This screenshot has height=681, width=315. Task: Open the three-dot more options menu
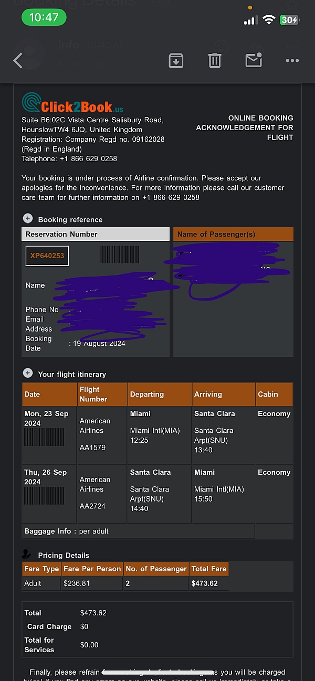pyautogui.click(x=292, y=61)
